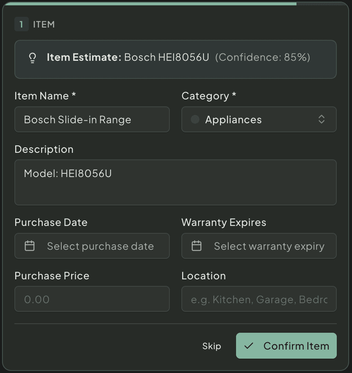352x373 pixels.
Task: Click the Confidence: 85% text
Action: (263, 58)
